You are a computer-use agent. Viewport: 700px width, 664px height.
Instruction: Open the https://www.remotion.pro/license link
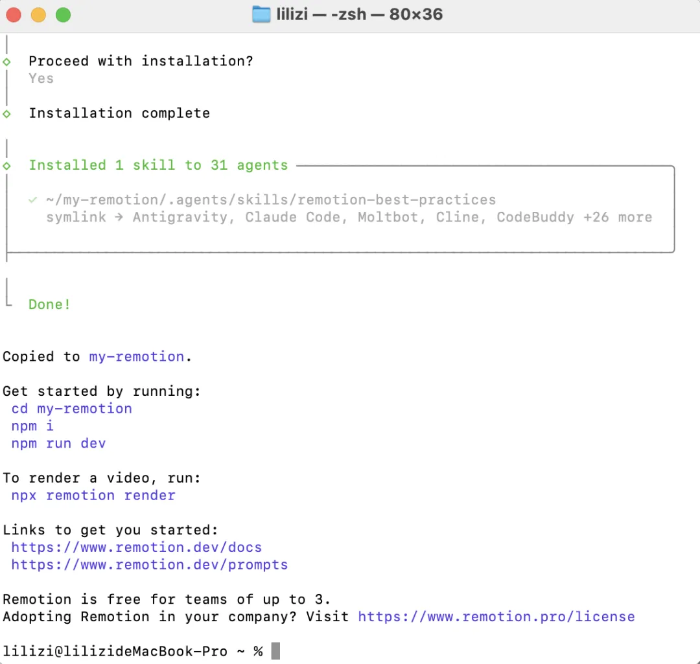point(496,617)
